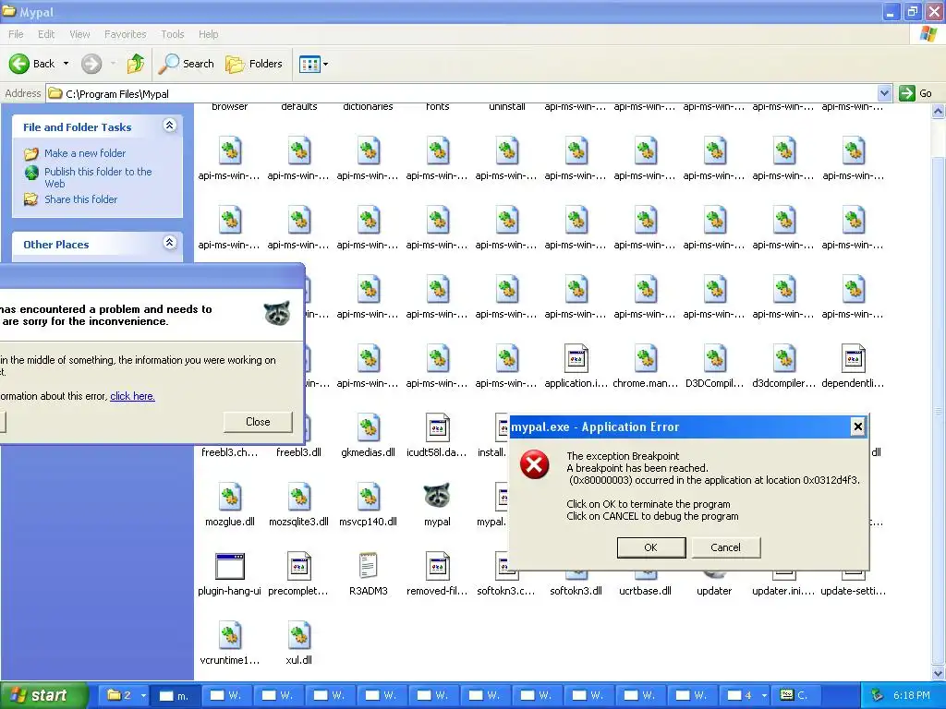Expand the Address bar dropdown arrow
The image size is (946, 709).
pos(884,93)
